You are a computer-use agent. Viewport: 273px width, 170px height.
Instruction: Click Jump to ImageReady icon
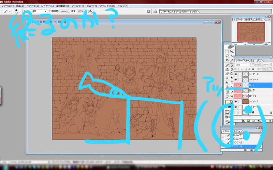227,122
